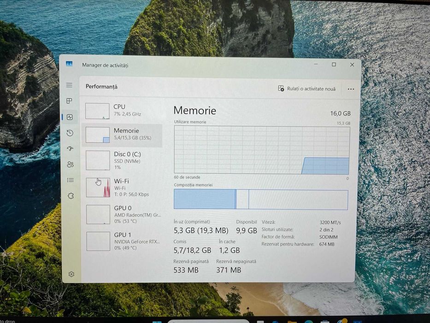Image resolution: width=430 pixels, height=323 pixels.
Task: Click the 9,9 GB Disponibil value
Action: point(247,231)
